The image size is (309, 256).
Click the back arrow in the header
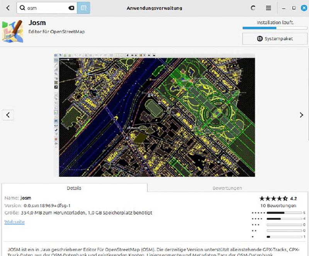click(x=8, y=8)
